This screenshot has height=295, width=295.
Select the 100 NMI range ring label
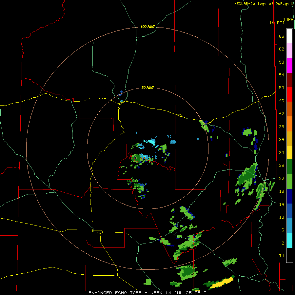pyautogui.click(x=147, y=27)
